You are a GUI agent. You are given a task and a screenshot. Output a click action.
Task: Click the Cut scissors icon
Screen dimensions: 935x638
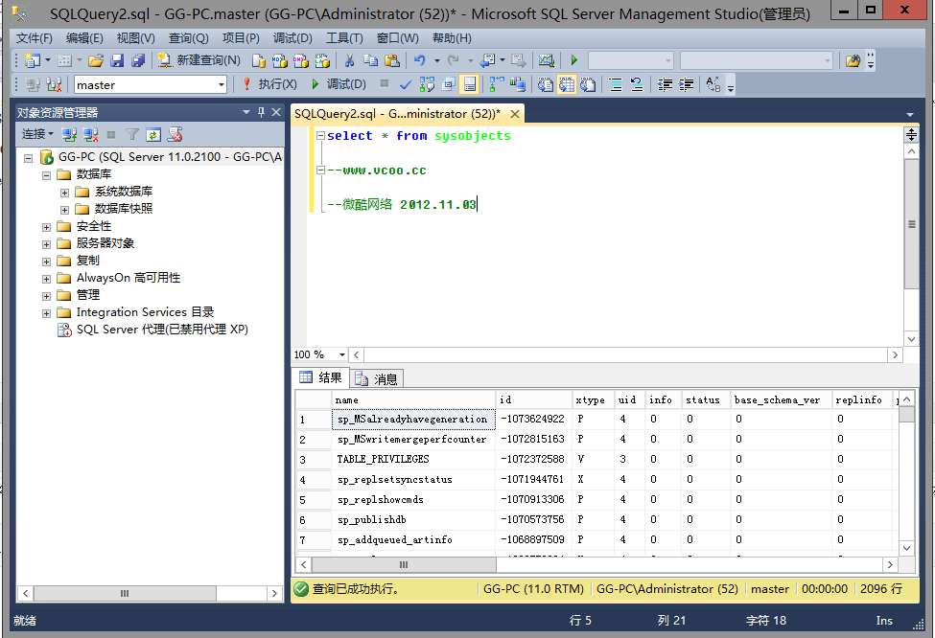(x=349, y=60)
